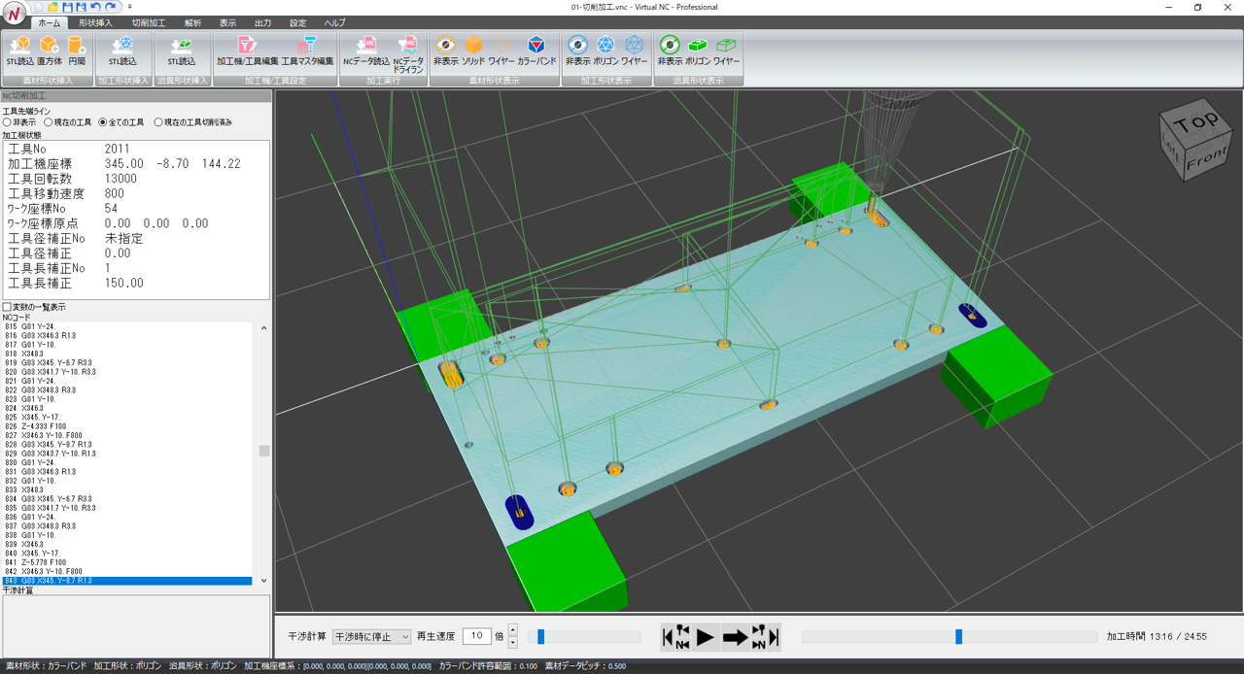1244x674 pixels.
Task: Switch to 切削加工 ribbon tab
Action: pyautogui.click(x=148, y=22)
